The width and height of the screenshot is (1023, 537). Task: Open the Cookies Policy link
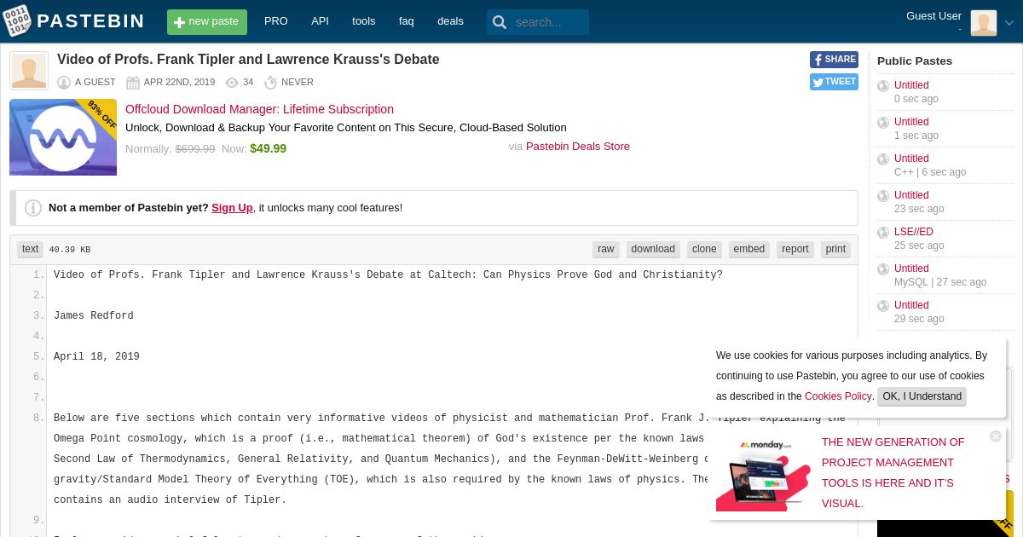pos(838,396)
